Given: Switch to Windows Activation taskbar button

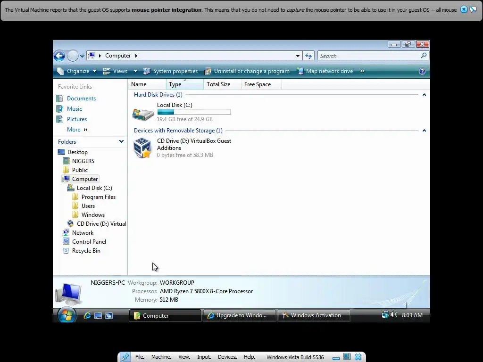Looking at the screenshot, I should (314, 315).
